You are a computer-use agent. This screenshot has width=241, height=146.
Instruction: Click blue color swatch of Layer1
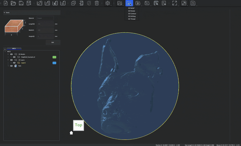pyautogui.click(x=55, y=63)
